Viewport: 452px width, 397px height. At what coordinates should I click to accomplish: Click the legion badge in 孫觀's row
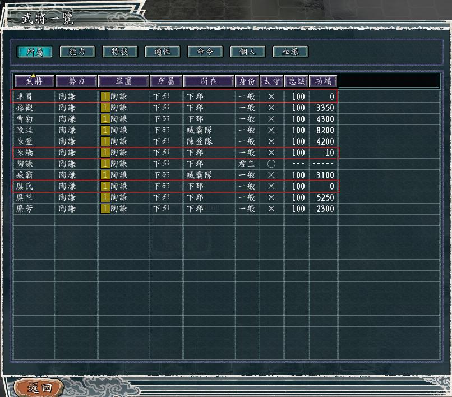click(105, 108)
